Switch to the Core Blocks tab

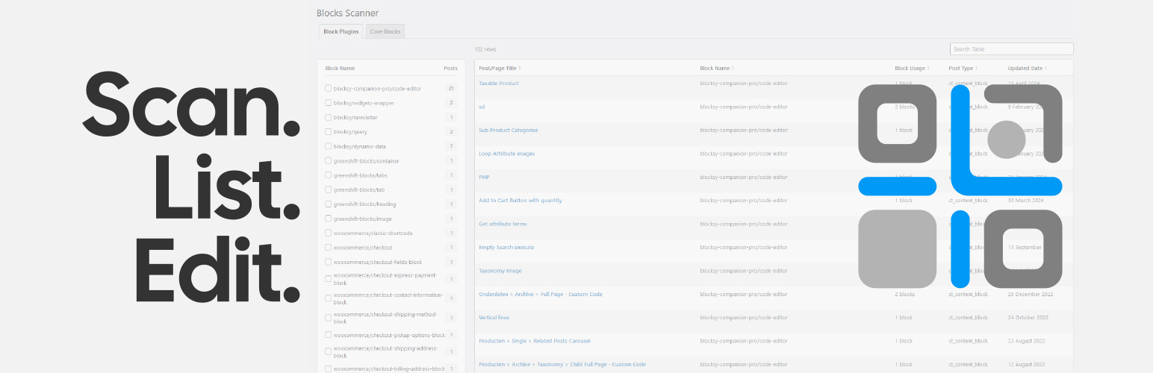click(385, 31)
